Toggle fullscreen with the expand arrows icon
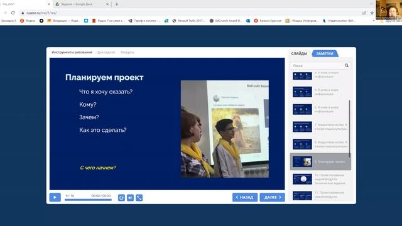The image size is (402, 226). tap(139, 198)
